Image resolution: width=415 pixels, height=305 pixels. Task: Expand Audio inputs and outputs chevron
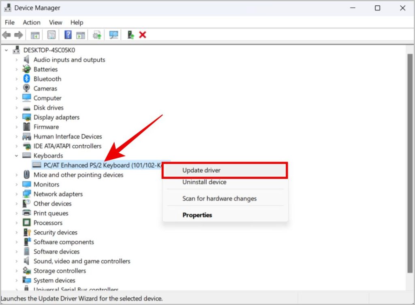pos(16,60)
